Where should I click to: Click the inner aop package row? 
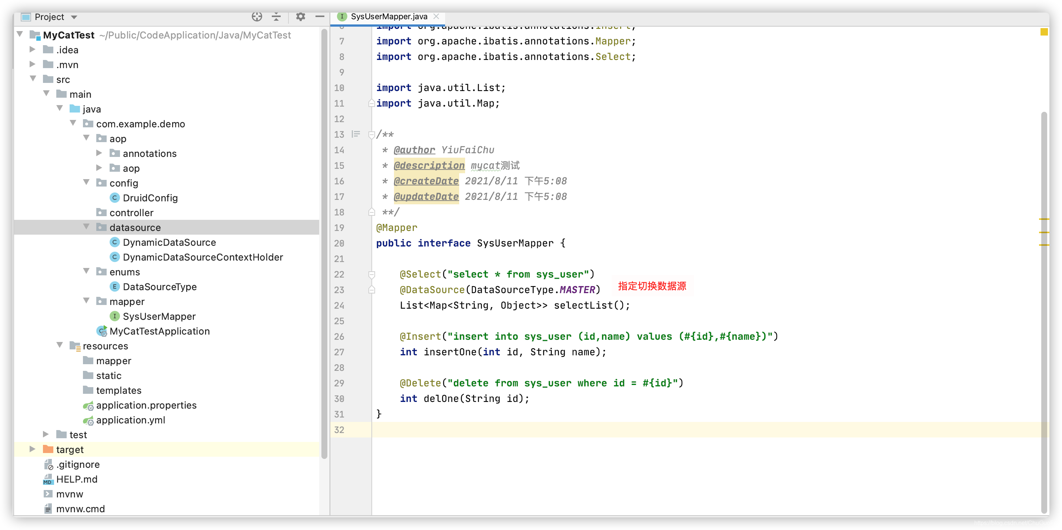(x=167, y=168)
